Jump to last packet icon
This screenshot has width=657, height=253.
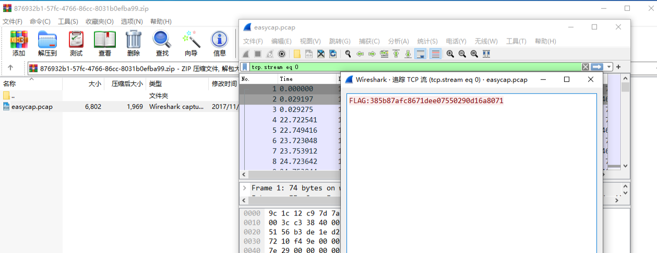pos(408,54)
